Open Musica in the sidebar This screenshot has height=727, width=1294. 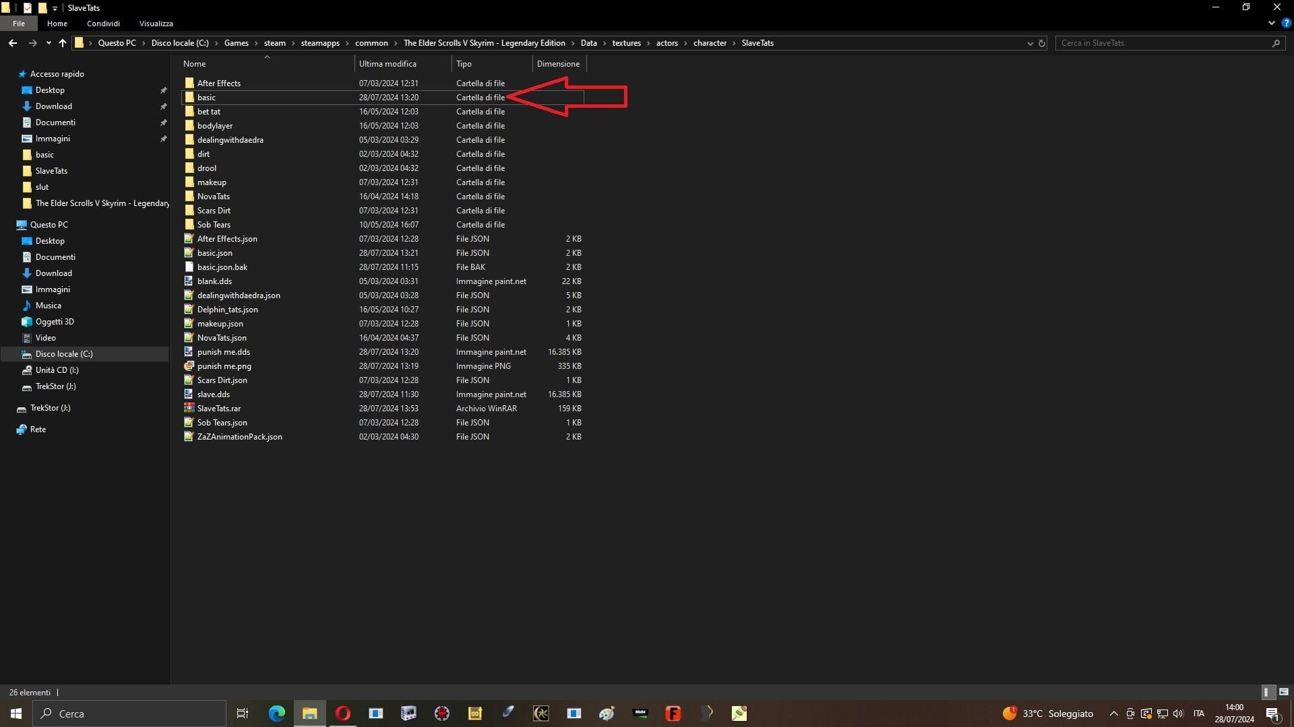[x=48, y=306]
